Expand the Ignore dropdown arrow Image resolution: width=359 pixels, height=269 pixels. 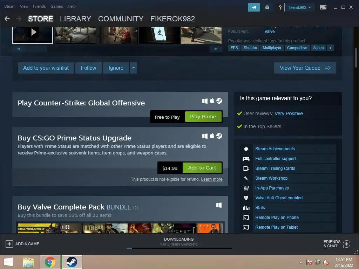point(134,68)
